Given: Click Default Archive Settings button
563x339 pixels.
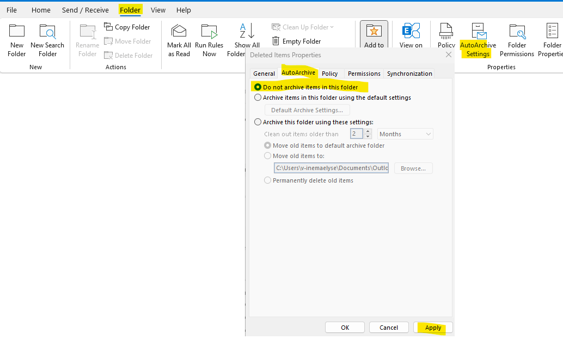Looking at the screenshot, I should point(307,110).
